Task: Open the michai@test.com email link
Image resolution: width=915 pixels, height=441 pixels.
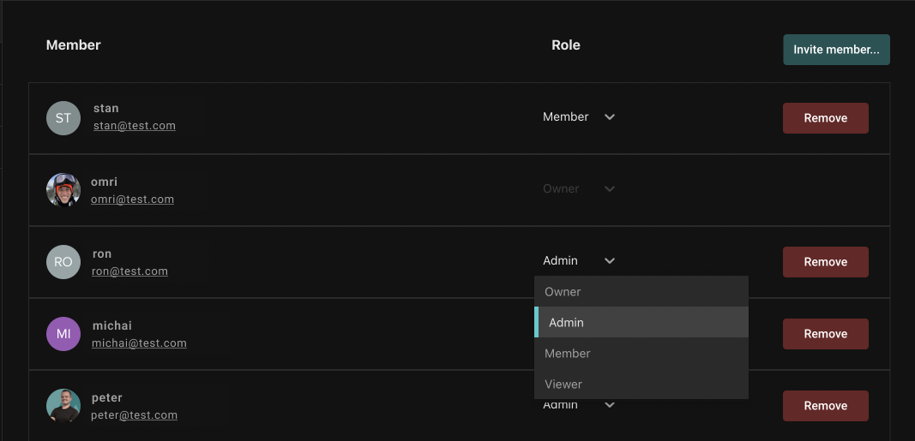Action: 139,343
